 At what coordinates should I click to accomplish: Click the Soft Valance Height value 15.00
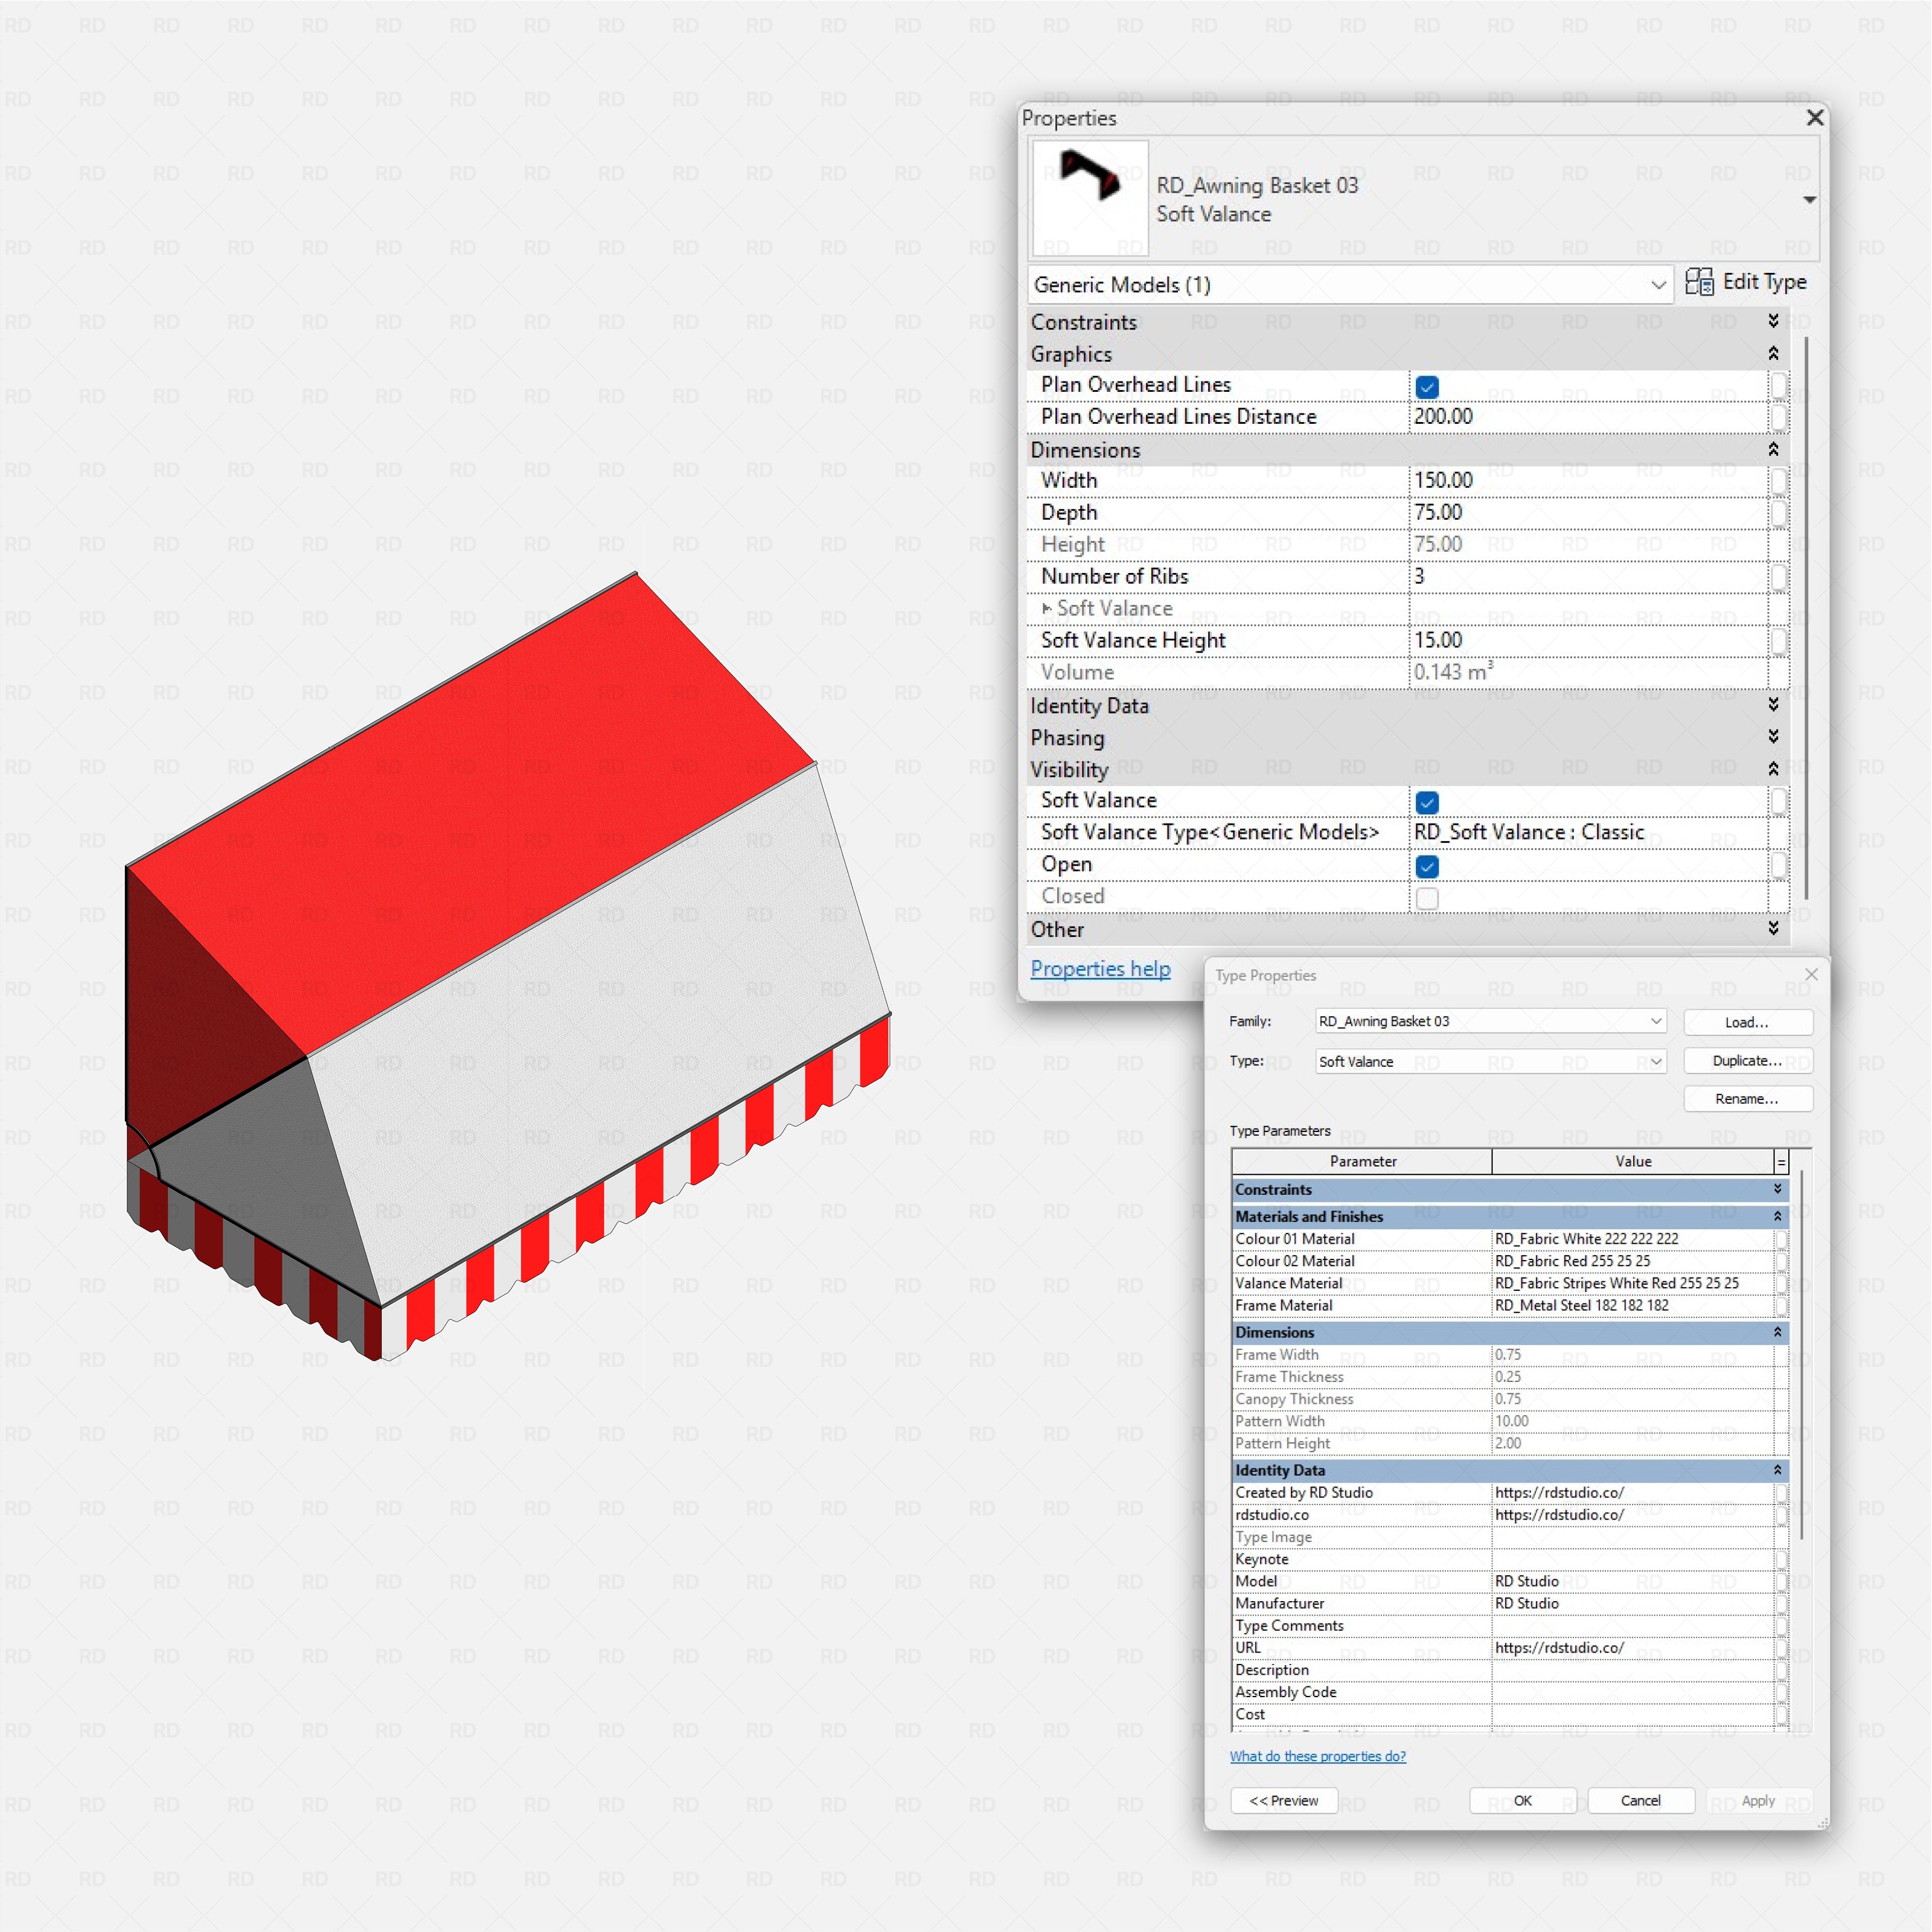[x=1588, y=641]
